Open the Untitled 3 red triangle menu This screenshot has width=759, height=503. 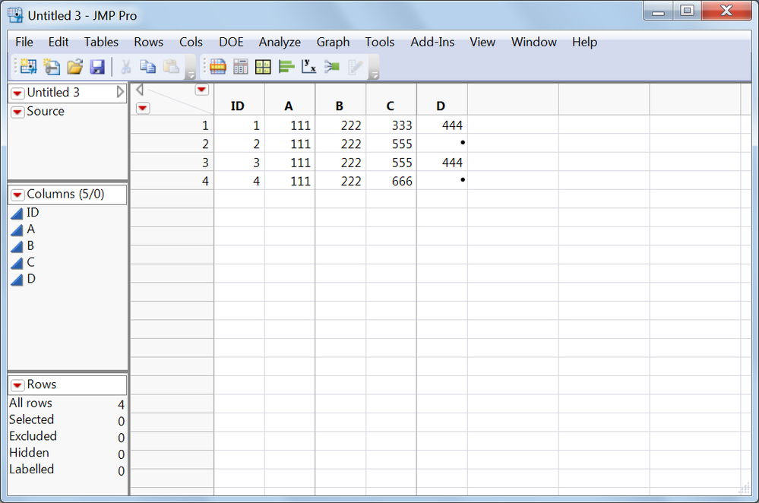17,93
